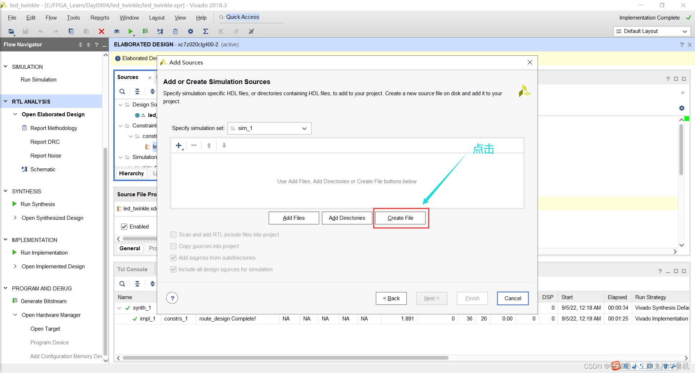Screen dimensions: 695x373
Task: Toggle 'Copy sources into project' checkbox
Action: (173, 246)
